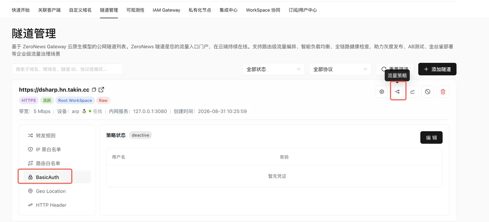Click the Root WorkSpace tag
The width and height of the screenshot is (489, 222).
click(75, 101)
